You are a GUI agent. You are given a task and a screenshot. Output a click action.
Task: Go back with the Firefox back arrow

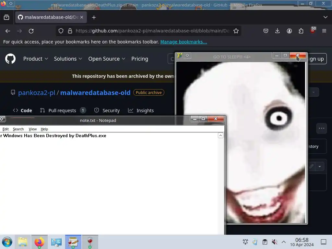(8, 31)
